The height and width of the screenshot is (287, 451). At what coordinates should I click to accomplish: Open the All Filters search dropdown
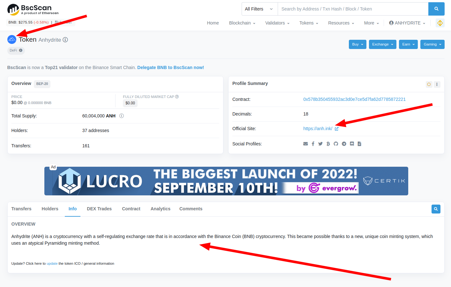tap(259, 9)
